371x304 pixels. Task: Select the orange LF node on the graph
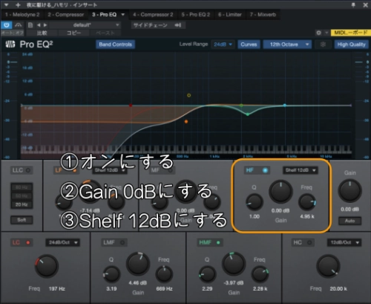pos(186,122)
